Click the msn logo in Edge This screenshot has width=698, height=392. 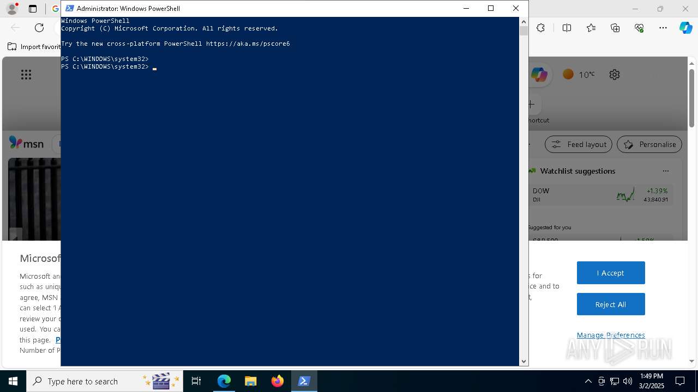point(26,143)
